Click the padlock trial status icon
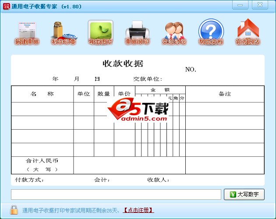Viewport: 276px width, 219px height. click(14, 210)
